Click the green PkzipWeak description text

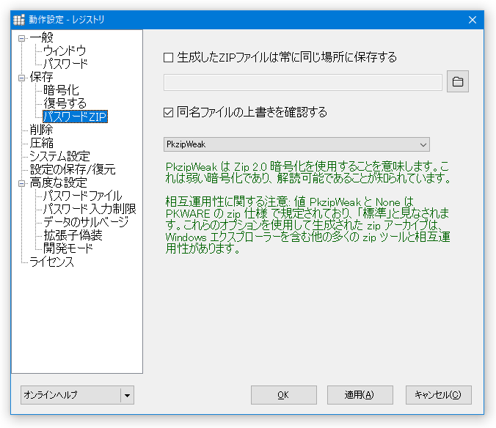(307, 172)
